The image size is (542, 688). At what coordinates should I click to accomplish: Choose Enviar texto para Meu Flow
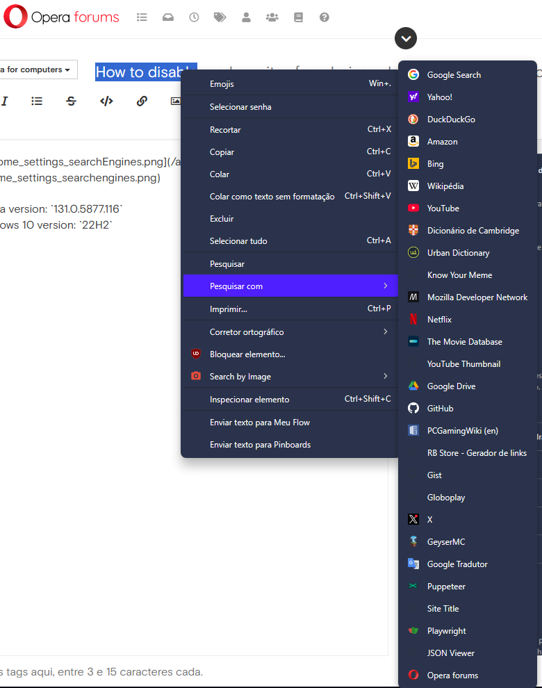[290, 422]
